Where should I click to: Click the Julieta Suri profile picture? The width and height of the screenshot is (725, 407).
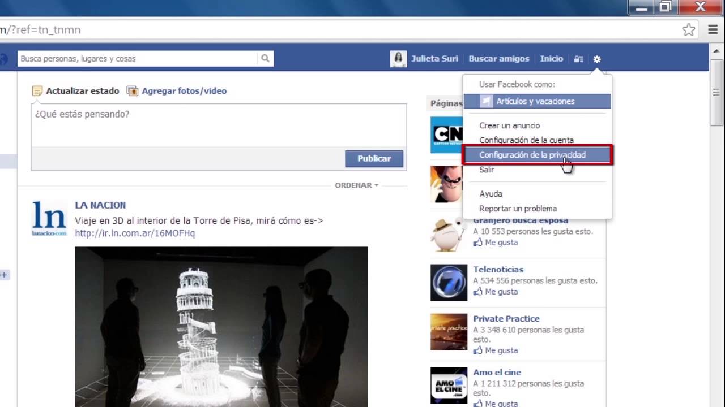pyautogui.click(x=399, y=59)
